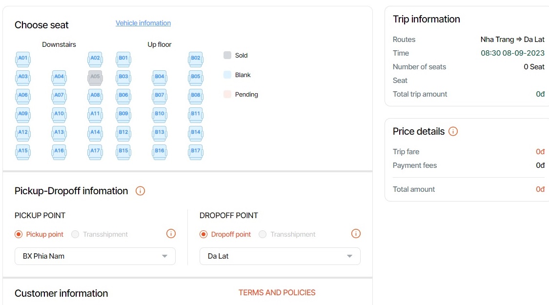
Task: Pick seat B02 on up floor
Action: (x=196, y=59)
